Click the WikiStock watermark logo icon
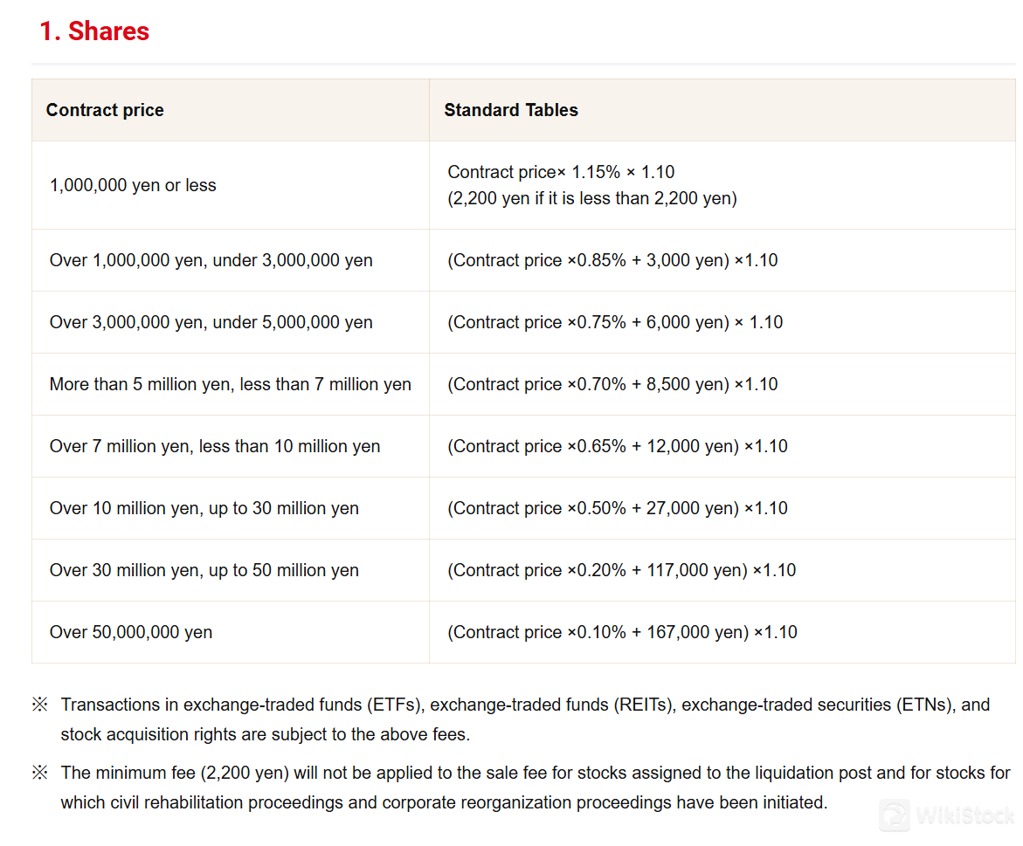This screenshot has height=846, width=1023. (x=895, y=815)
